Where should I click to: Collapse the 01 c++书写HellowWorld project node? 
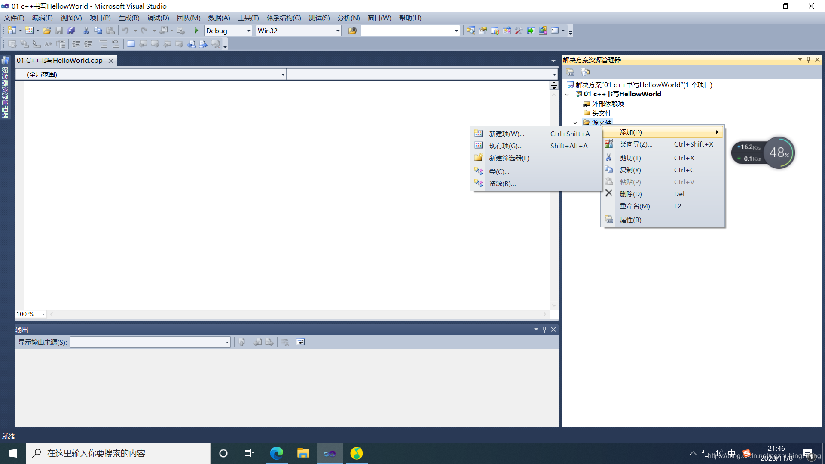(567, 94)
